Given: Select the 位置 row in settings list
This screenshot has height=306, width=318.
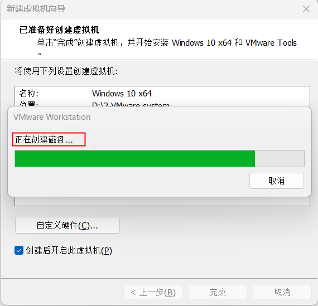Looking at the screenshot, I should click(162, 104).
